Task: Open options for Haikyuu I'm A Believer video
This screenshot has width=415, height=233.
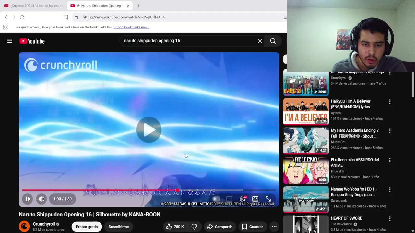Action: click(x=390, y=102)
